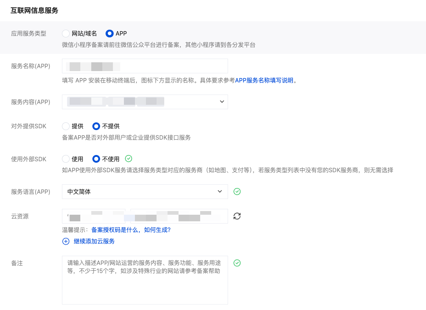Click the green check icon beside 服务语言
Image resolution: width=426 pixels, height=310 pixels.
click(x=237, y=192)
